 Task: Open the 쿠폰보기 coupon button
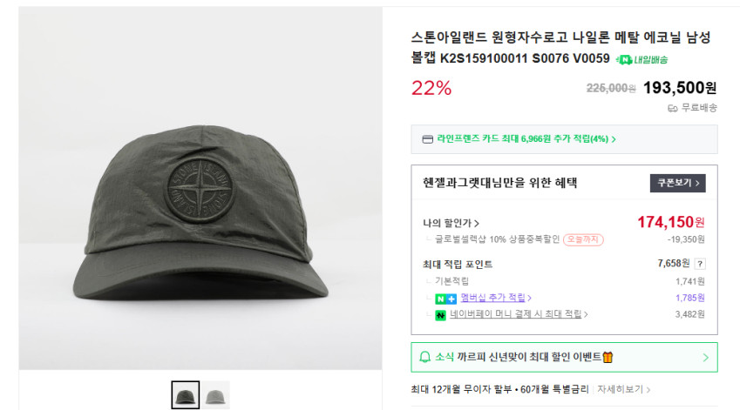pos(678,183)
